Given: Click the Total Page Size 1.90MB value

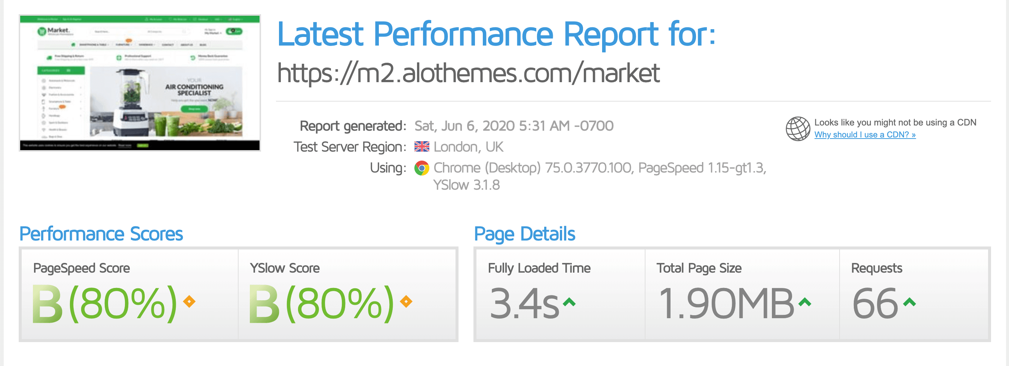Looking at the screenshot, I should 726,304.
